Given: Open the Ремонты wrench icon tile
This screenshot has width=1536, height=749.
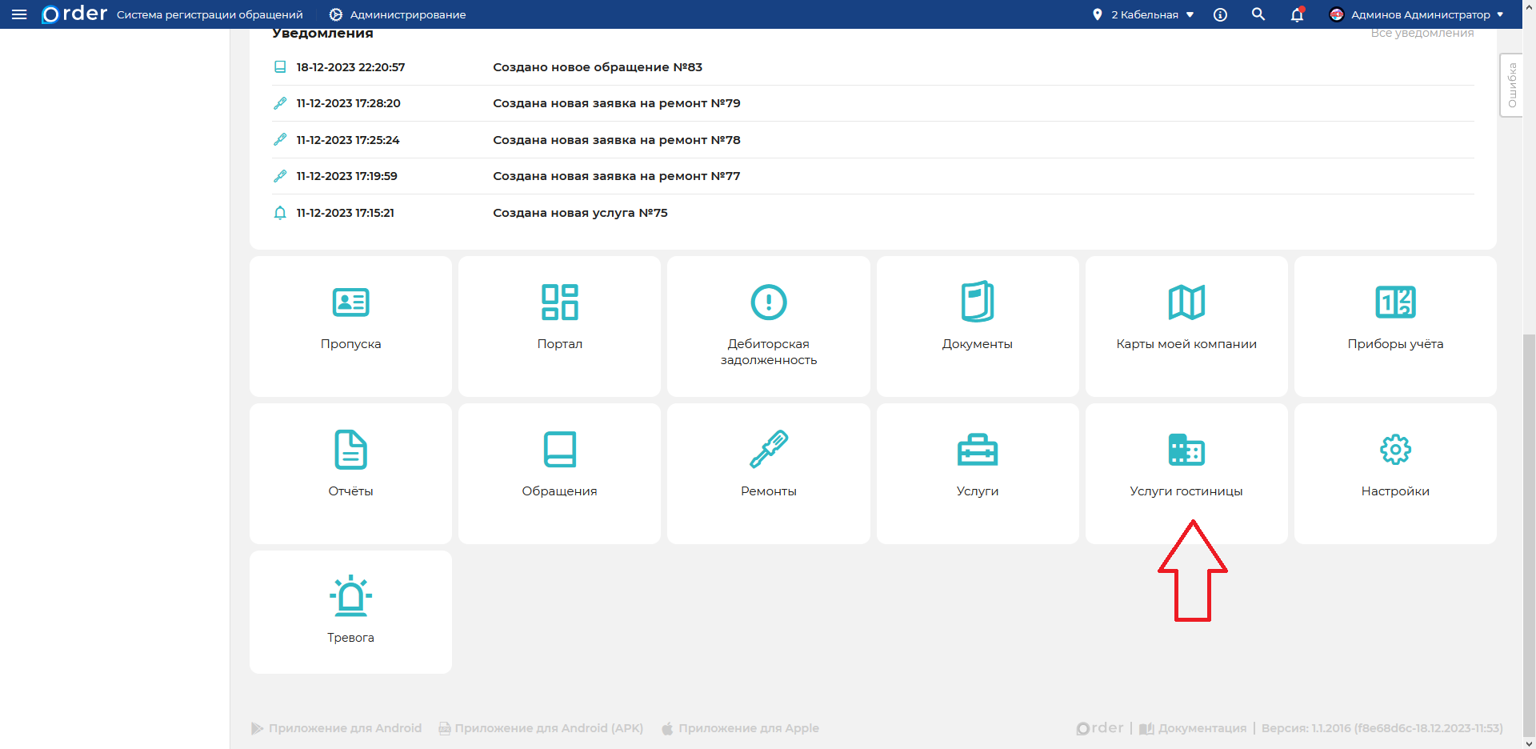Looking at the screenshot, I should point(768,449).
